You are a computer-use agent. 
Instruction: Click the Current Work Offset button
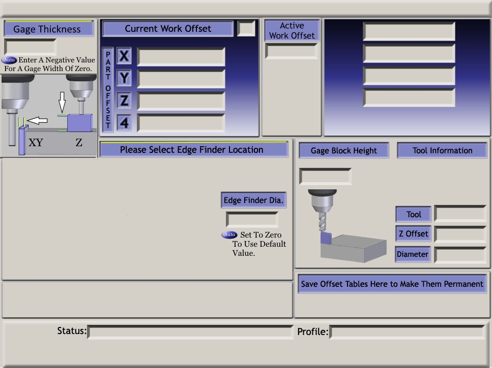click(x=168, y=28)
